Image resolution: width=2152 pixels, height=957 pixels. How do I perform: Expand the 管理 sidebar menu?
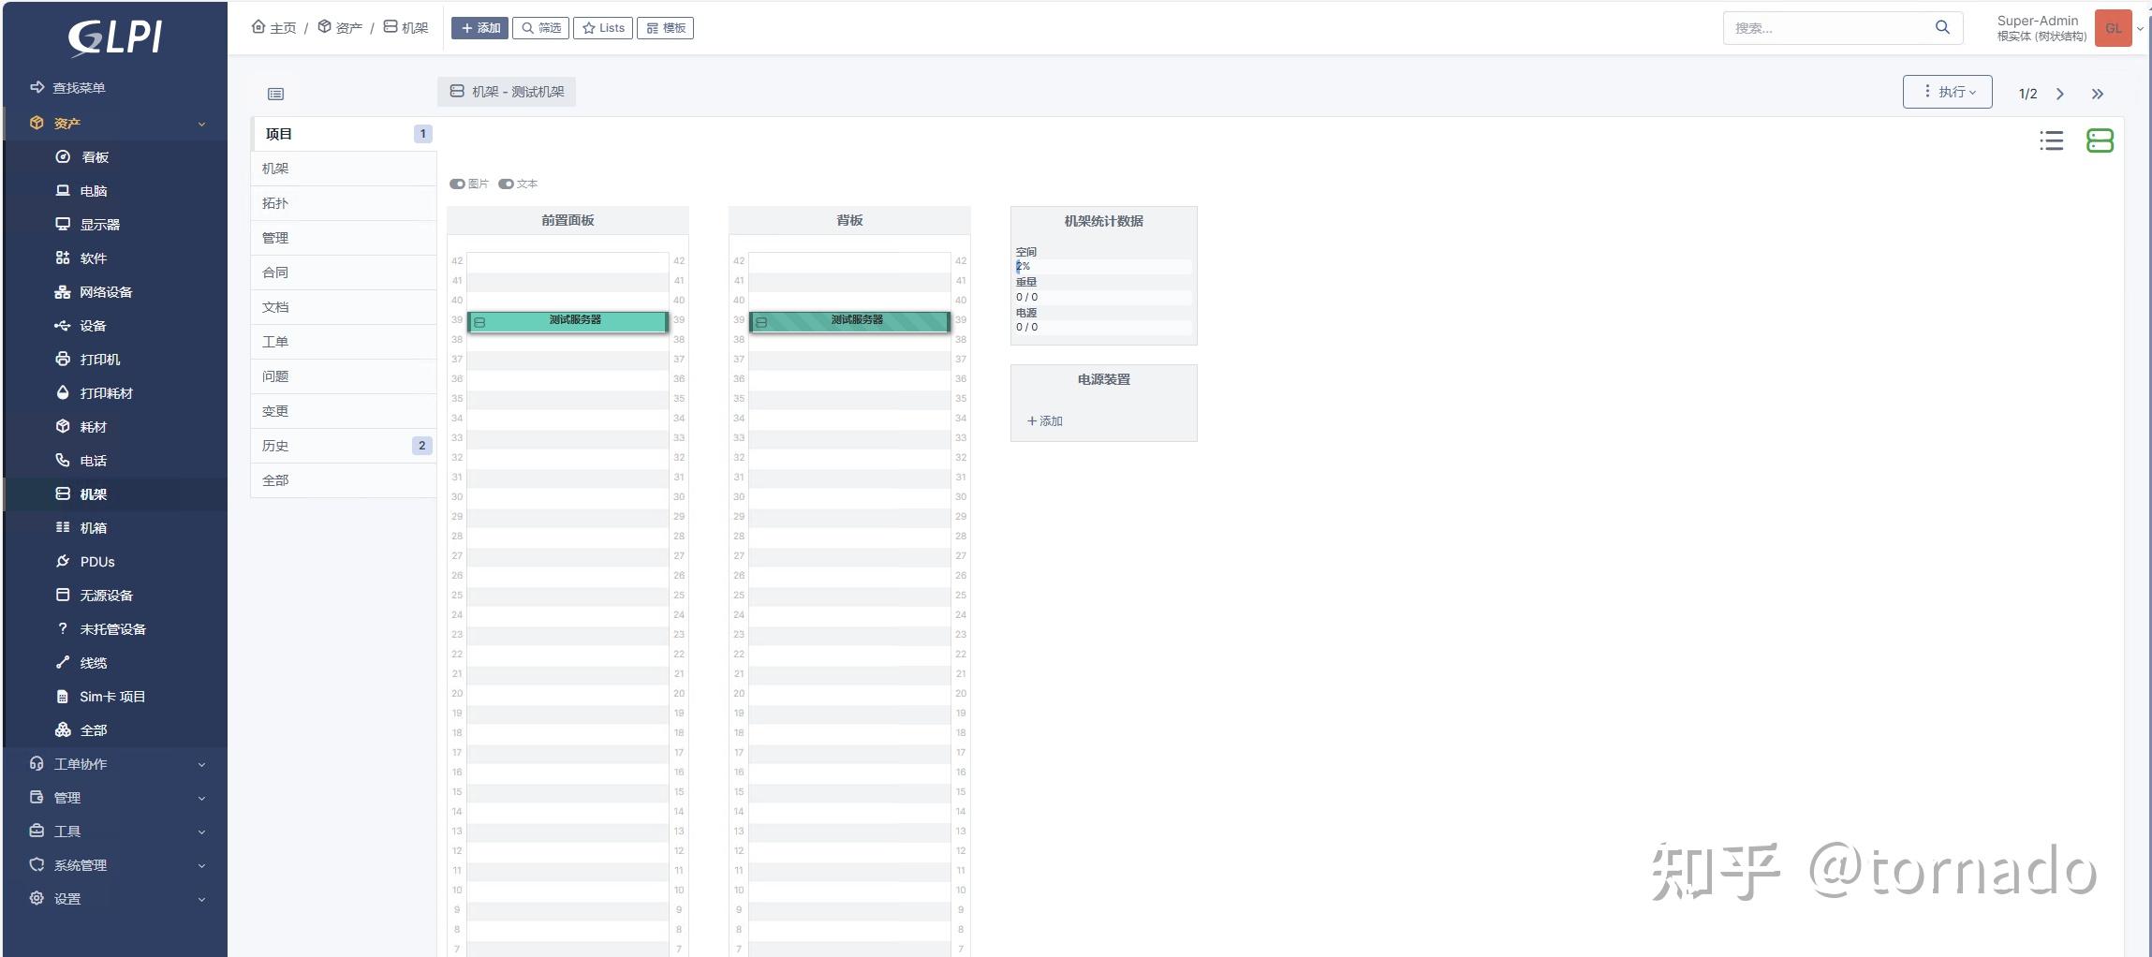click(115, 798)
